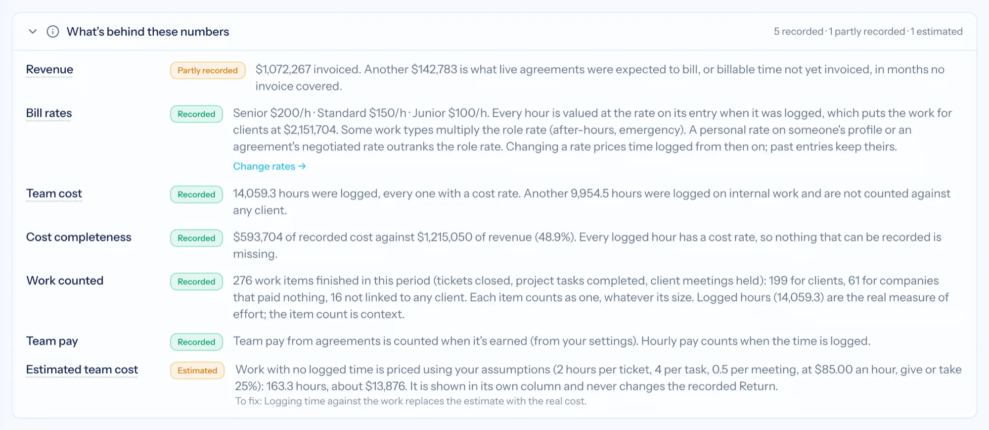
Task: Click the Bill rates underlined label
Action: click(x=49, y=113)
